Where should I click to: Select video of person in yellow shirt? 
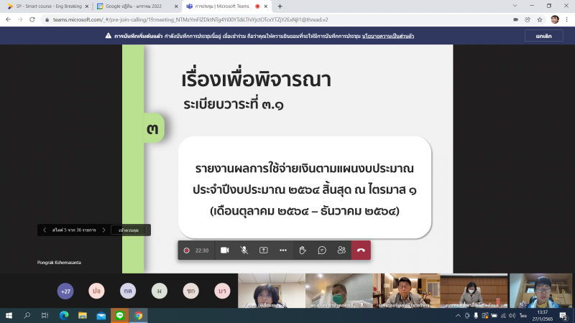click(x=541, y=291)
